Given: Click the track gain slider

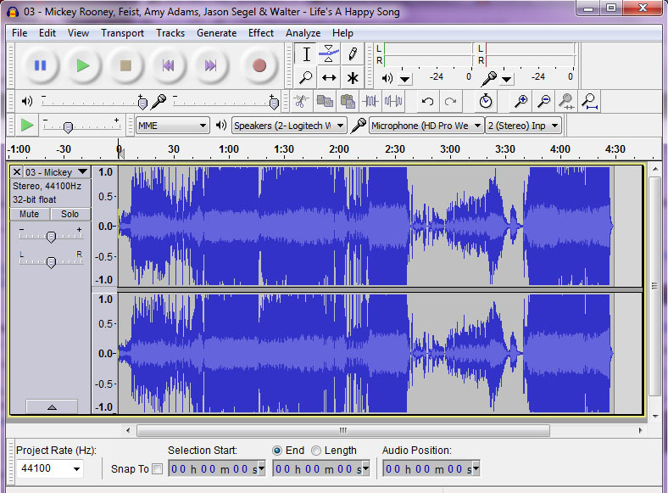Looking at the screenshot, I should [51, 235].
